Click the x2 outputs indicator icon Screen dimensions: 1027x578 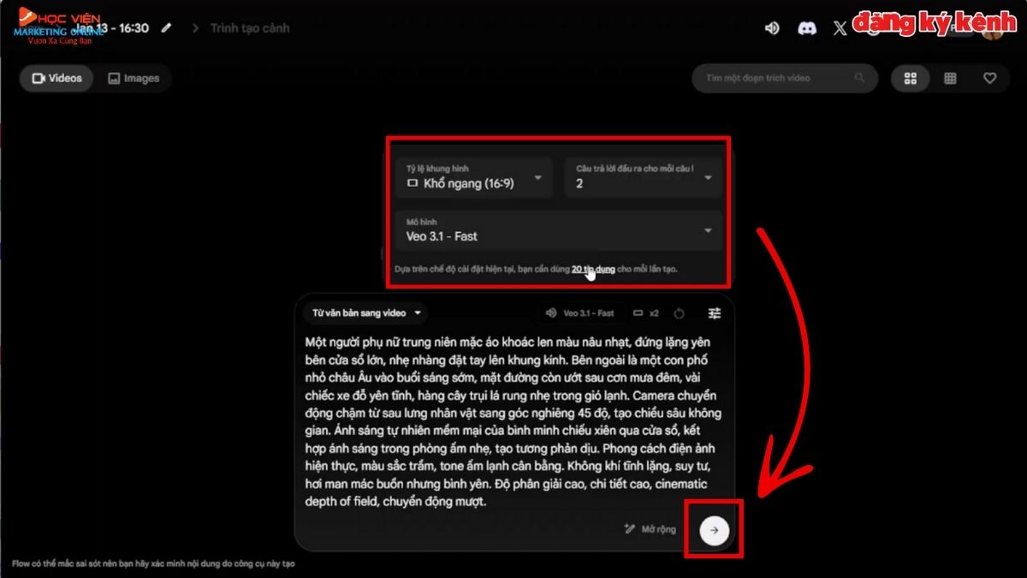click(648, 313)
